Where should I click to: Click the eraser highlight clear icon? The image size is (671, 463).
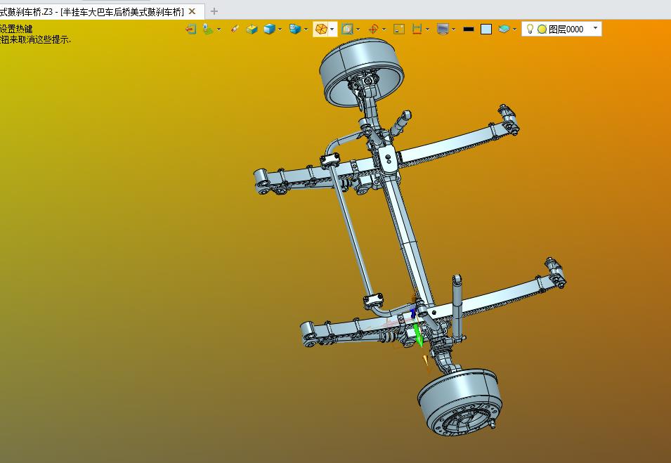coord(235,29)
